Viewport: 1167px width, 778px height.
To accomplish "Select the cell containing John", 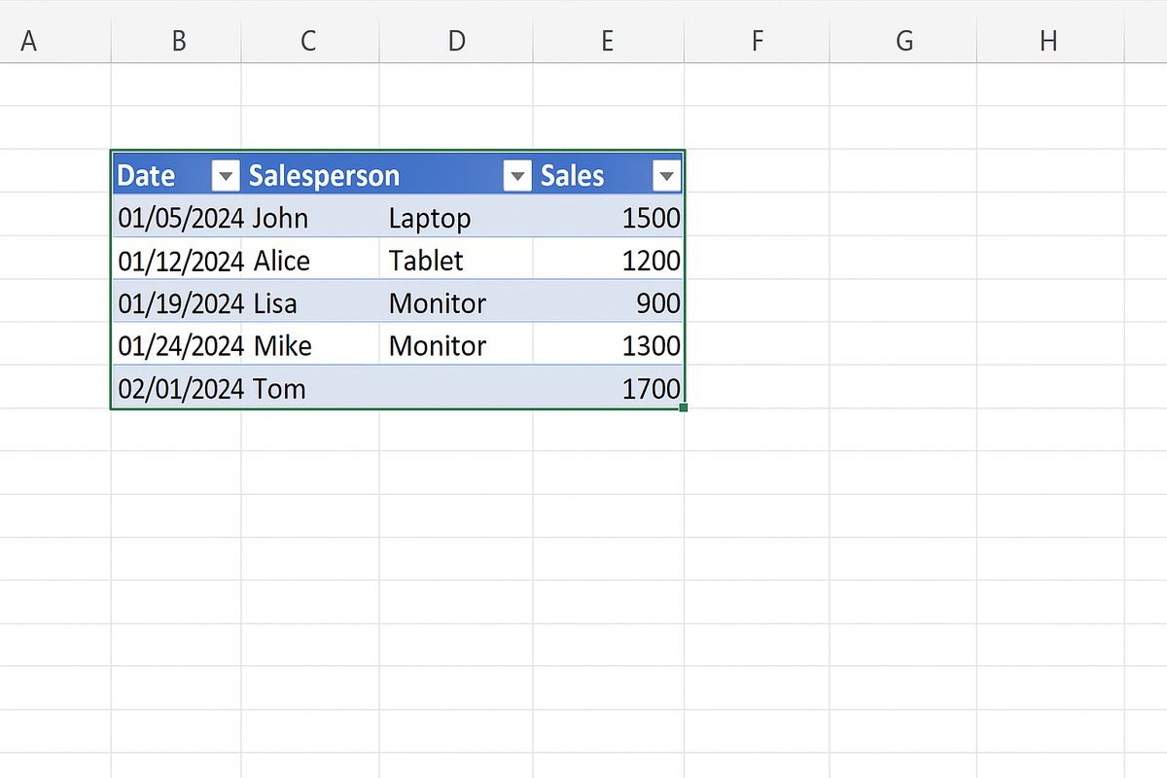I will point(310,218).
